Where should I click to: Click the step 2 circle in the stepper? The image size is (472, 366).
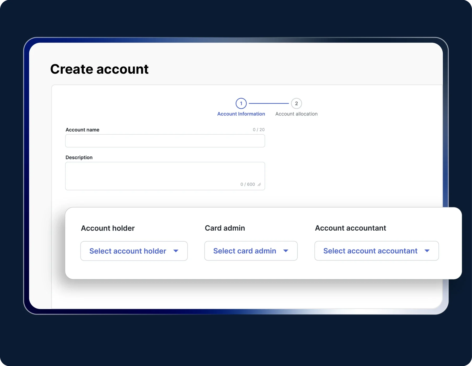coord(296,103)
